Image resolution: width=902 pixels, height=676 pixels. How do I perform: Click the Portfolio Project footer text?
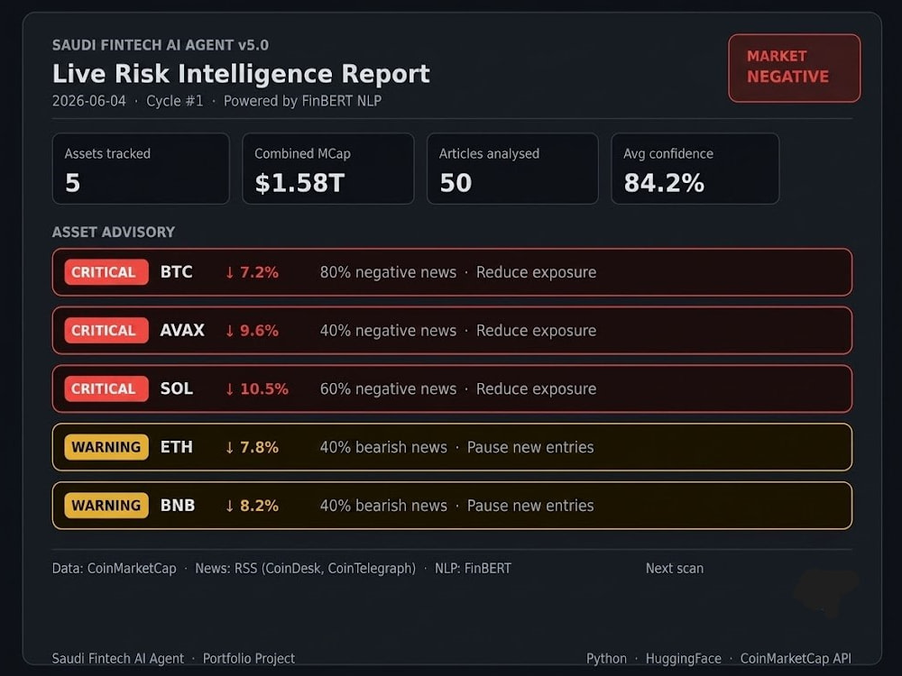click(x=249, y=659)
